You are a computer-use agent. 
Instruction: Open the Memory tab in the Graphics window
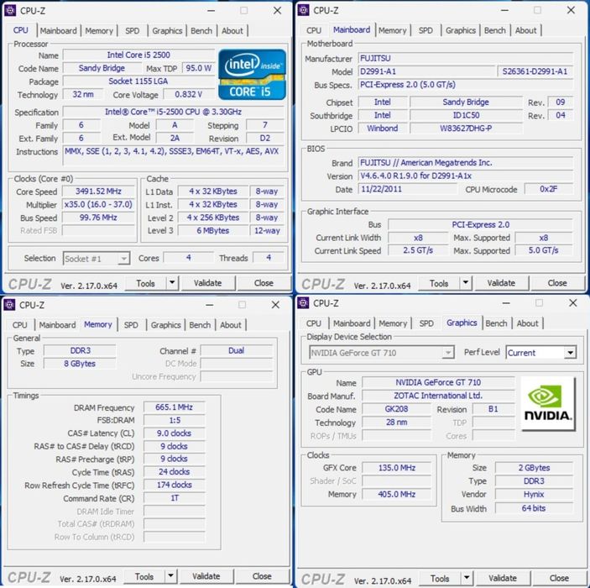(x=393, y=323)
